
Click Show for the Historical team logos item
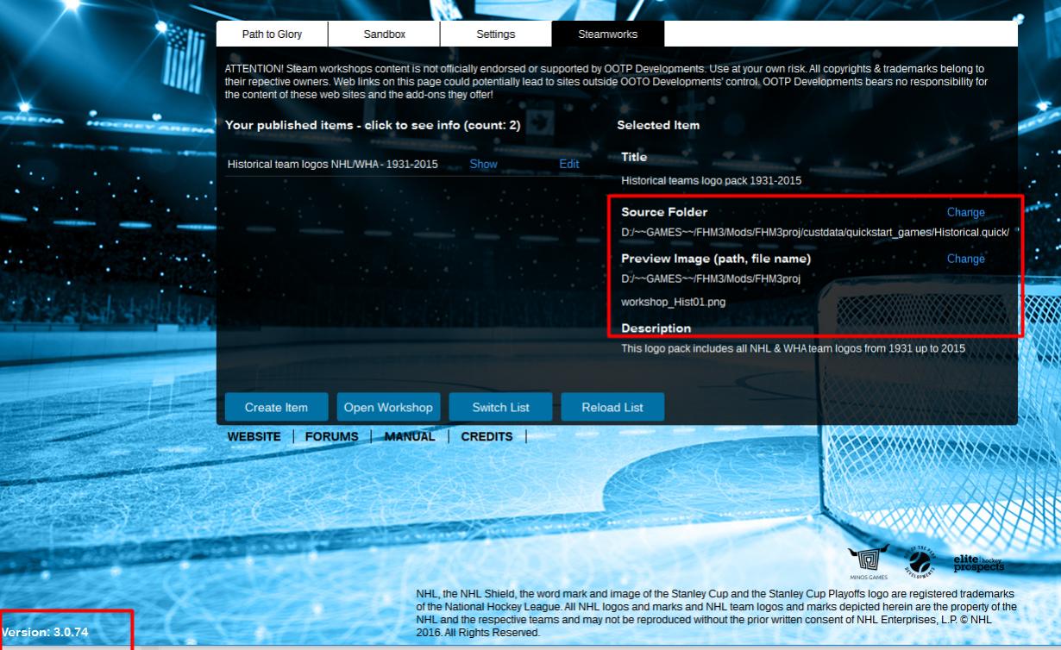[x=483, y=164]
